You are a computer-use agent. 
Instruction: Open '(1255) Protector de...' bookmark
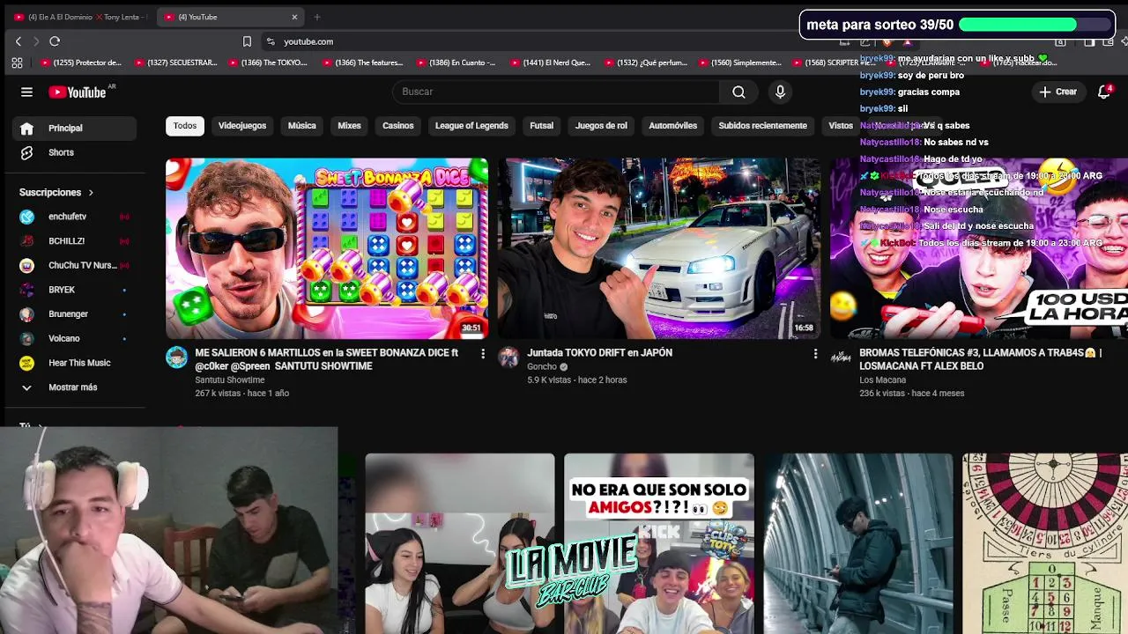coord(81,63)
